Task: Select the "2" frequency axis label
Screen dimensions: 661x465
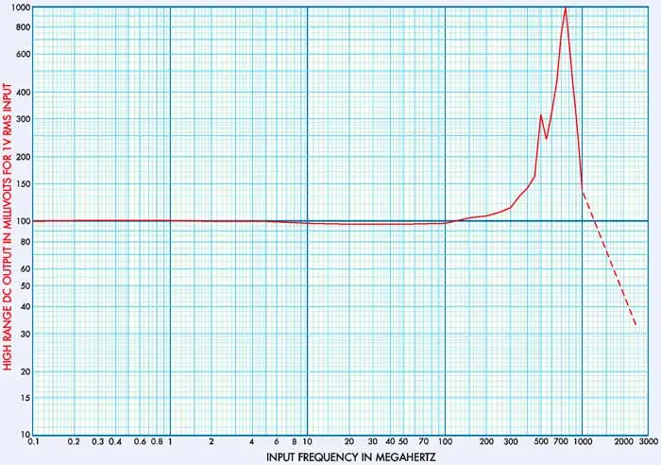Action: click(x=212, y=441)
